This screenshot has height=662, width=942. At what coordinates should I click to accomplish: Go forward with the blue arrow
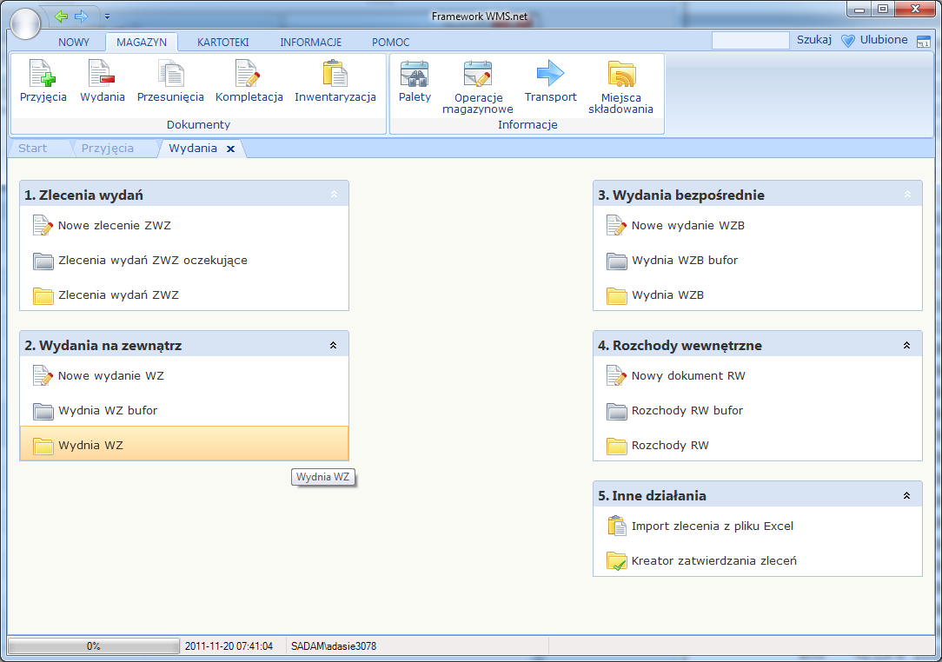[81, 17]
